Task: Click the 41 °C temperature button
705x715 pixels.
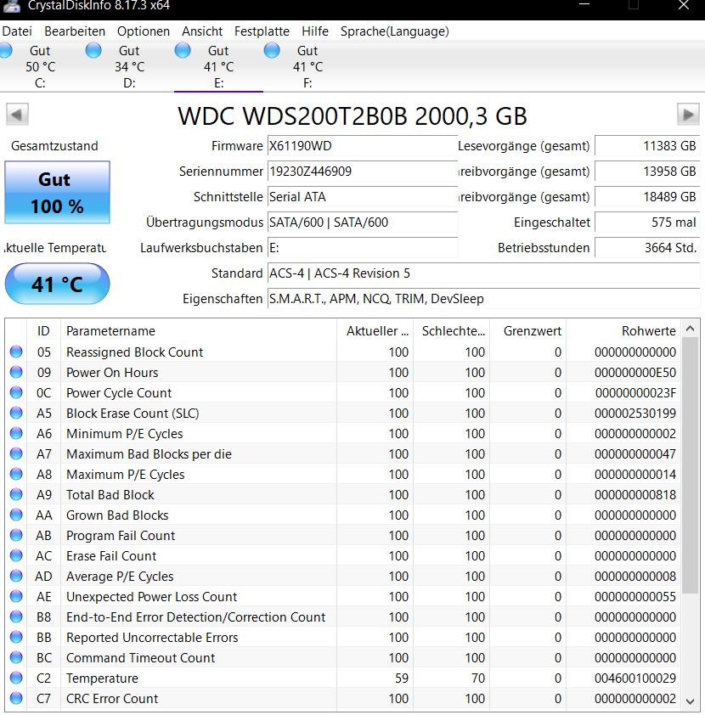Action: point(58,284)
